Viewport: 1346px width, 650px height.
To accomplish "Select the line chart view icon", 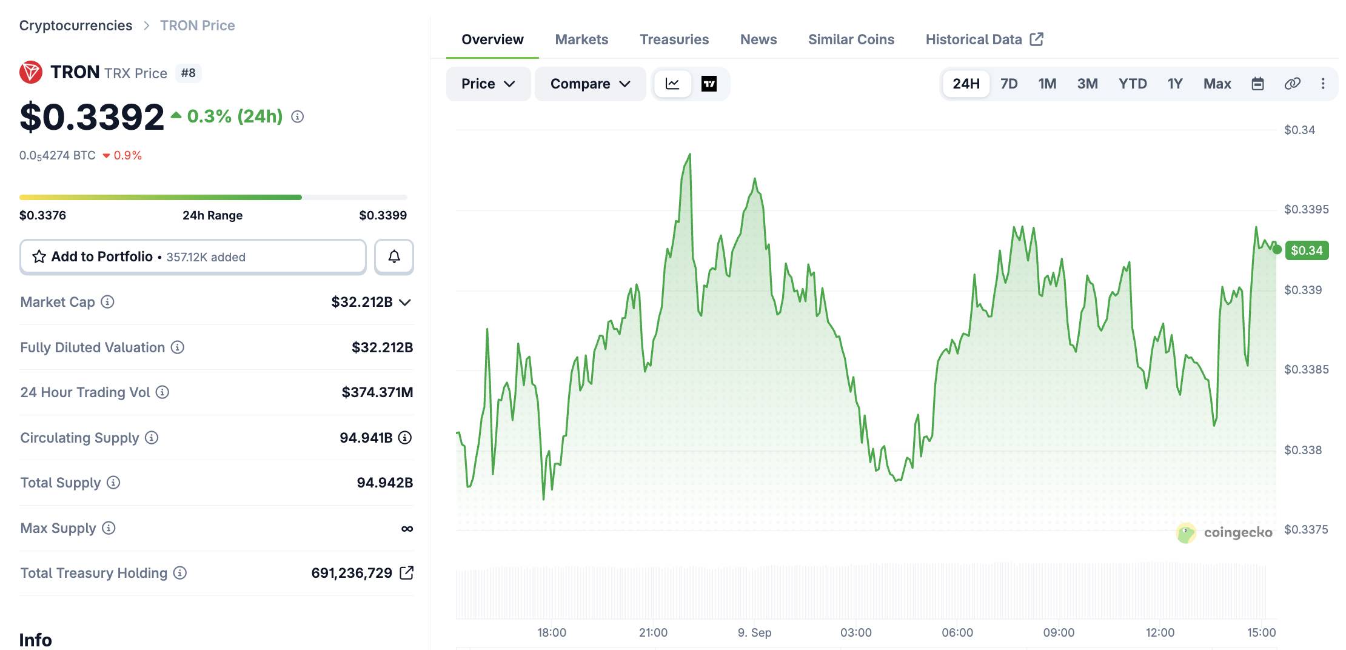I will tap(672, 84).
